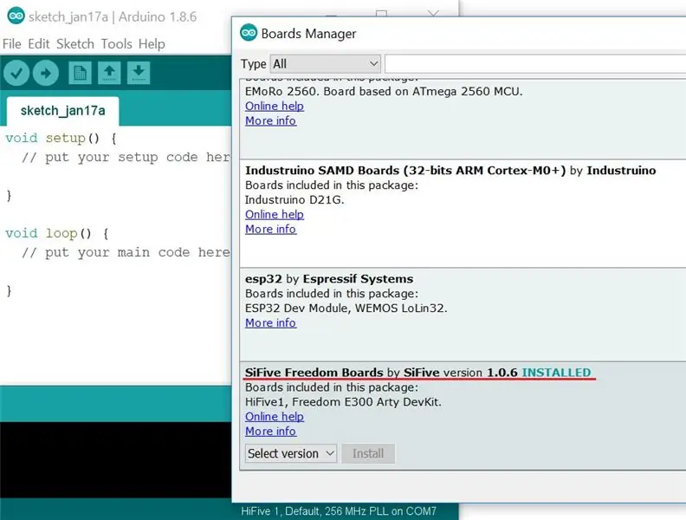
Task: Save the sketch with the Save icon
Action: point(139,73)
